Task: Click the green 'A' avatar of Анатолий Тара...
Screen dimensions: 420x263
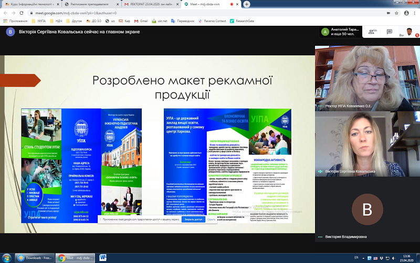Action: [325, 32]
